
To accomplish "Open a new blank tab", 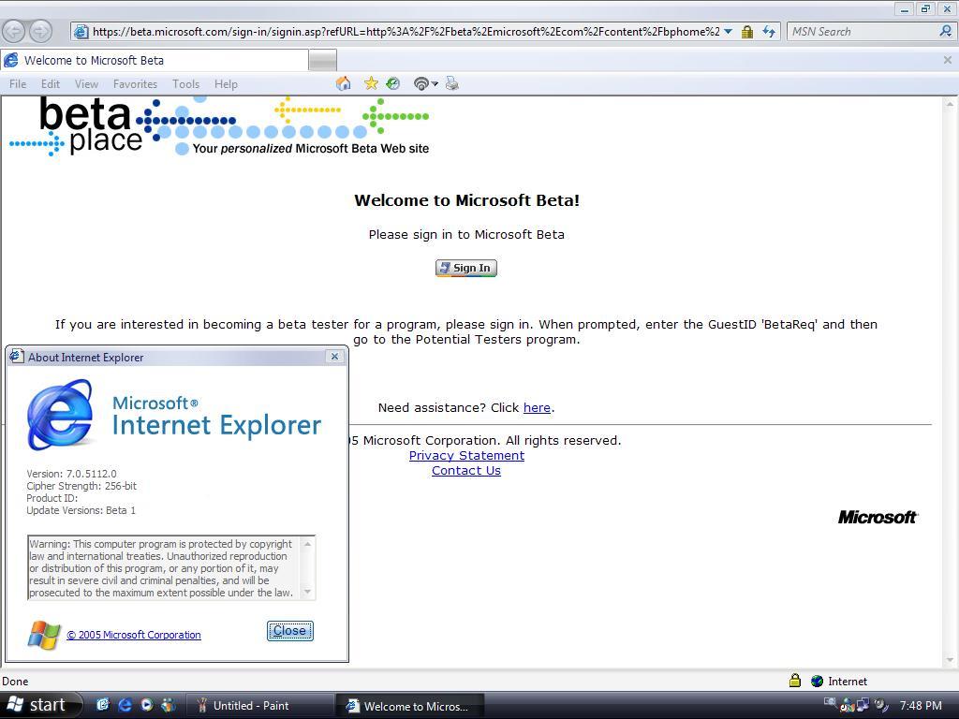I will (x=323, y=61).
